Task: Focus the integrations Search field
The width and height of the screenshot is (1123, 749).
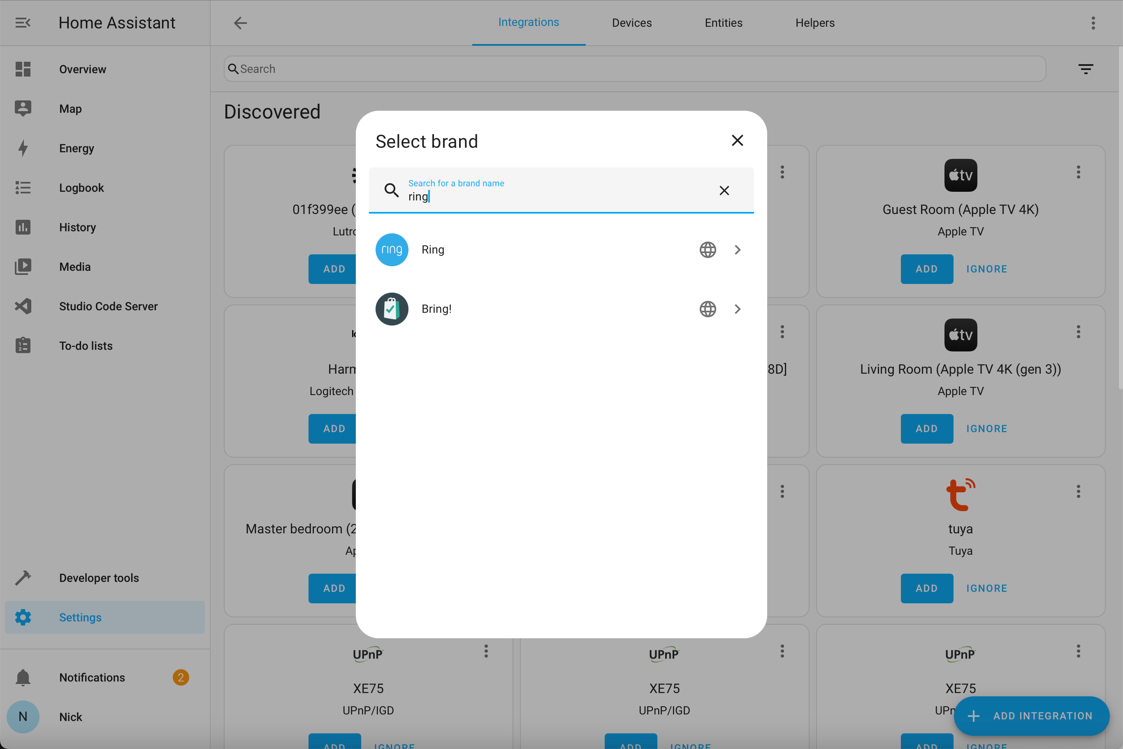Action: coord(635,69)
